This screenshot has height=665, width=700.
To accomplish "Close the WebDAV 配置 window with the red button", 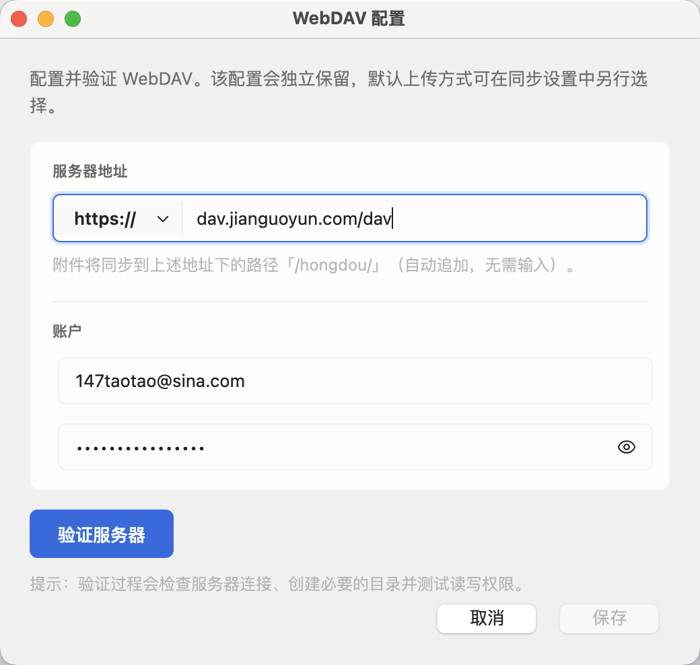I will pyautogui.click(x=20, y=20).
